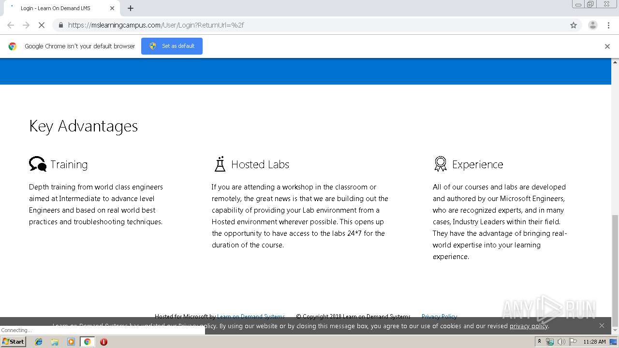Select the Hosted Labs heading text

point(260,164)
